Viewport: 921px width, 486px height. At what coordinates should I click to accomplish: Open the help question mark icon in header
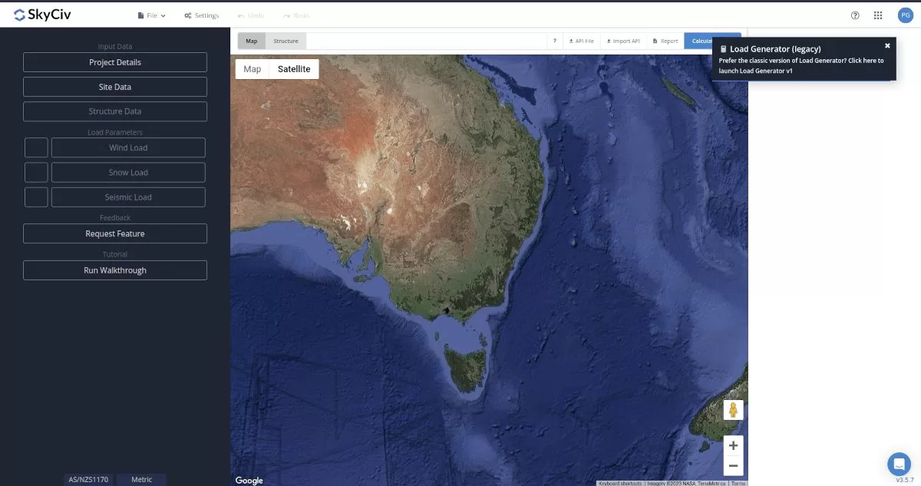click(x=855, y=15)
